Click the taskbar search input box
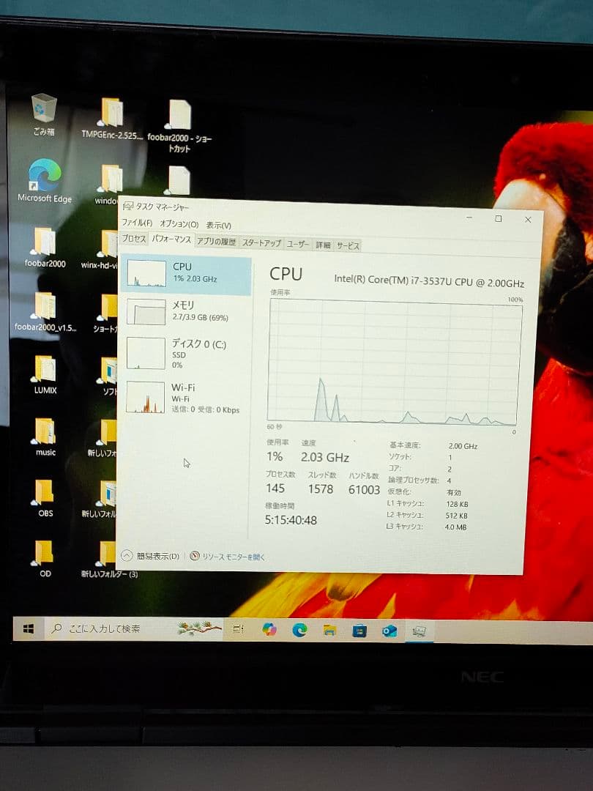Viewport: 593px width, 791px height. [x=110, y=628]
